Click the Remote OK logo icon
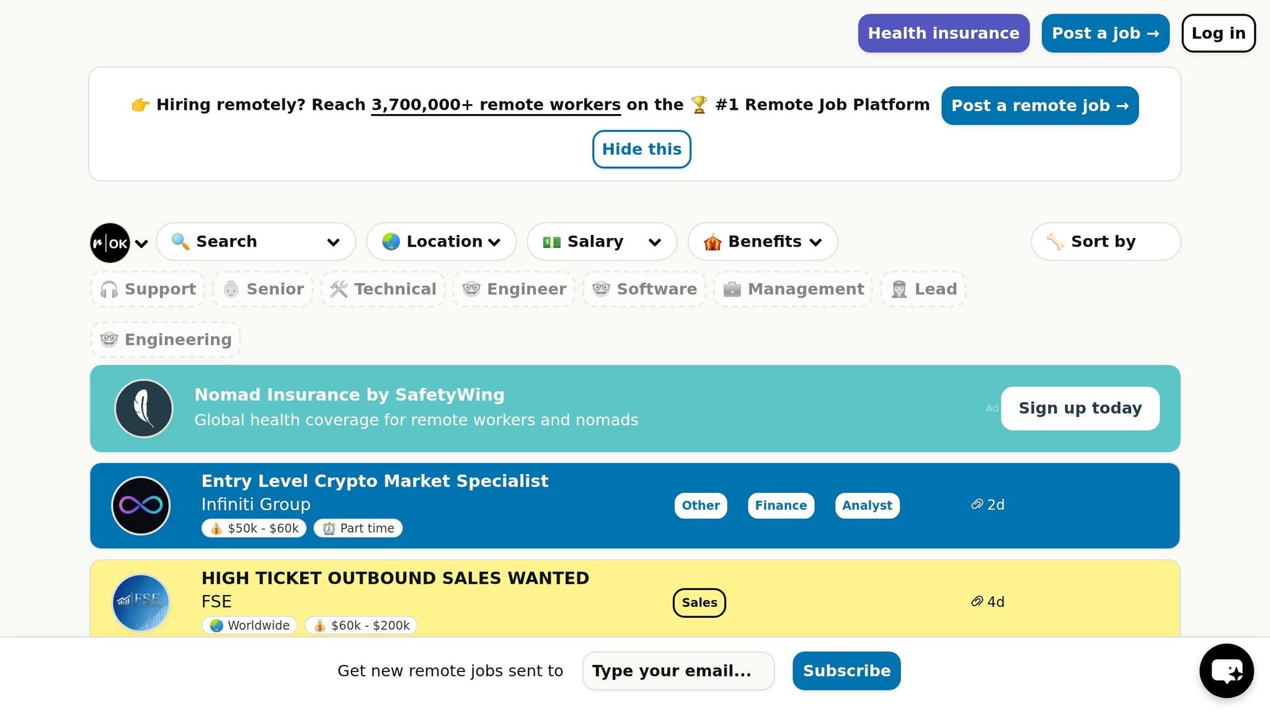This screenshot has height=714, width=1270. pos(110,242)
